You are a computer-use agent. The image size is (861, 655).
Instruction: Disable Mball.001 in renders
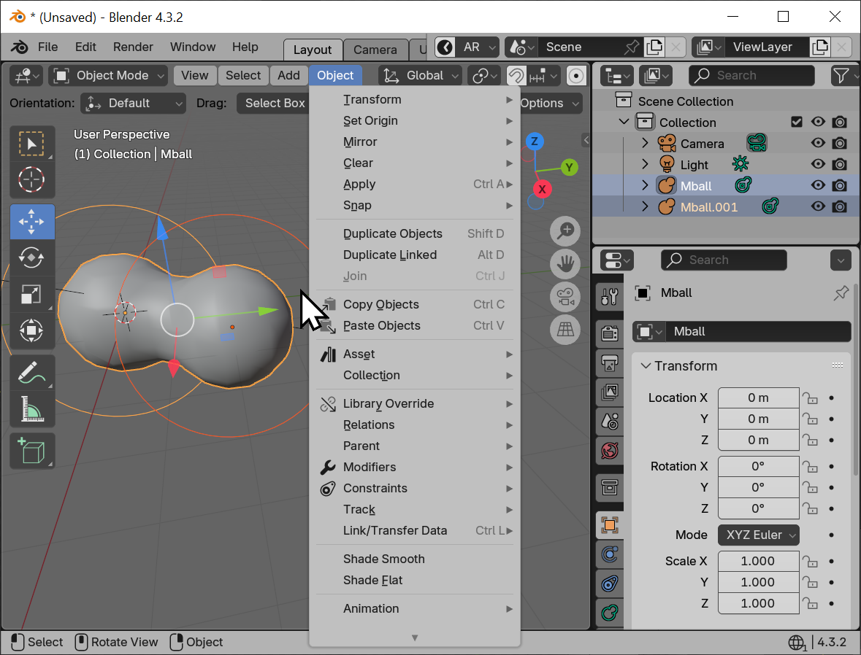point(840,206)
